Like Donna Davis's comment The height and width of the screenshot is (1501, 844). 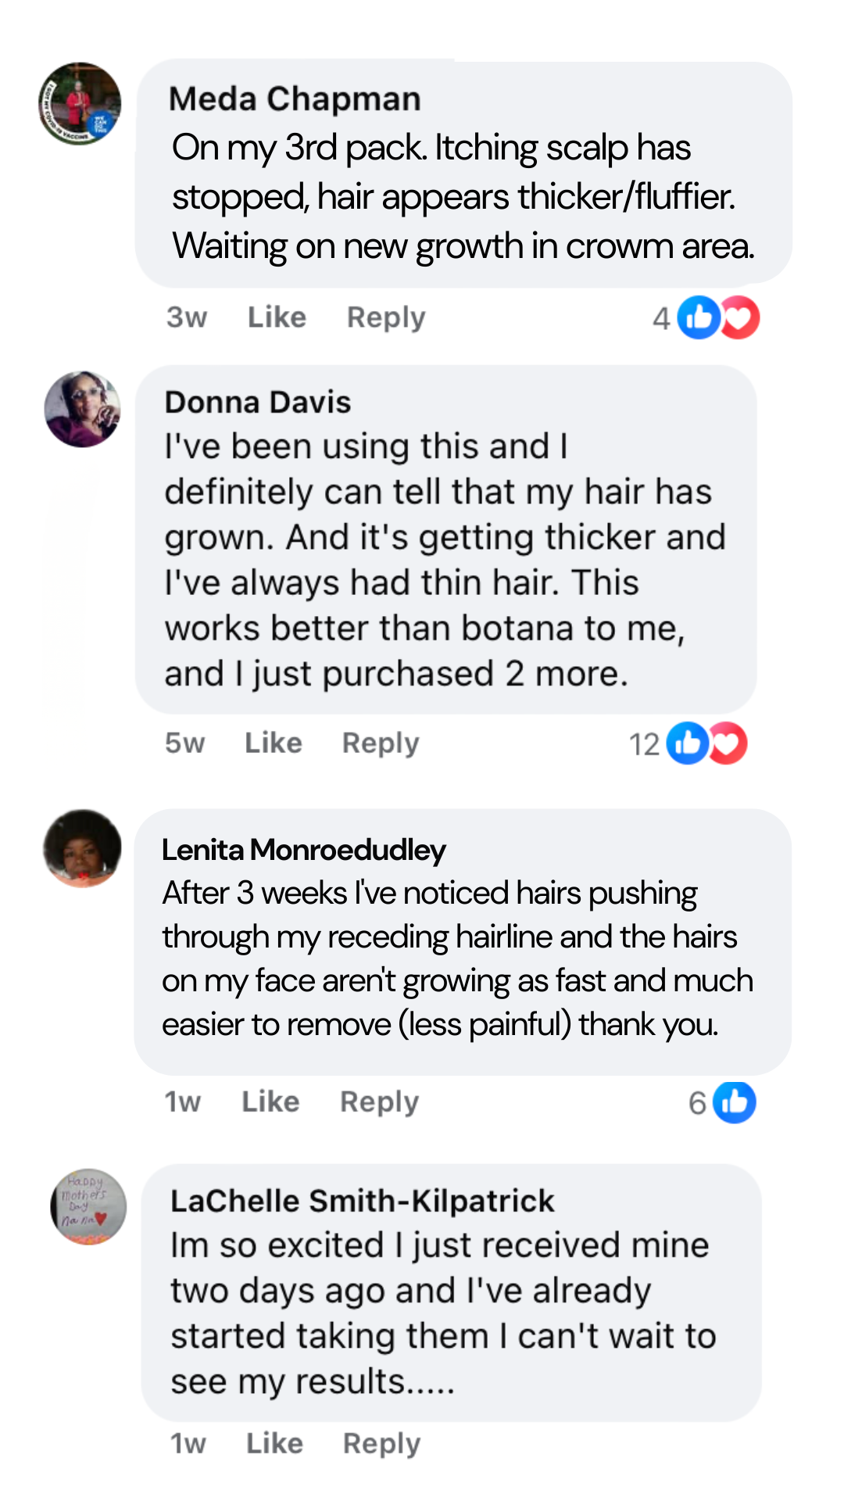pos(273,743)
